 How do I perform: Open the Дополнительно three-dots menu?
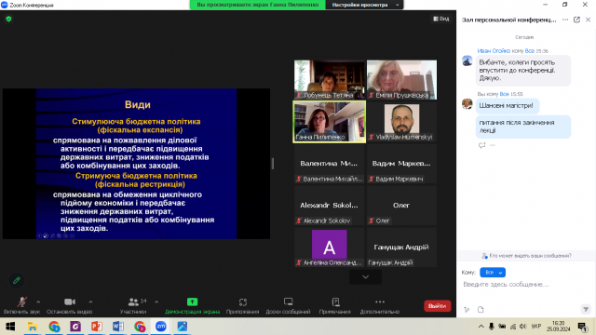(380, 301)
